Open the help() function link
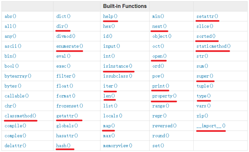 click(110, 16)
